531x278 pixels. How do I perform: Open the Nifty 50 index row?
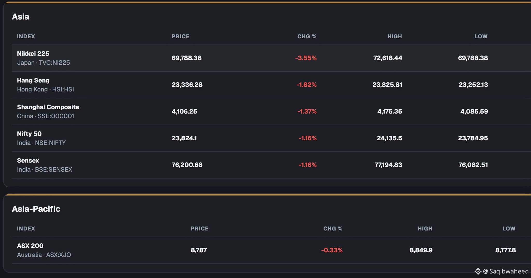coord(271,138)
